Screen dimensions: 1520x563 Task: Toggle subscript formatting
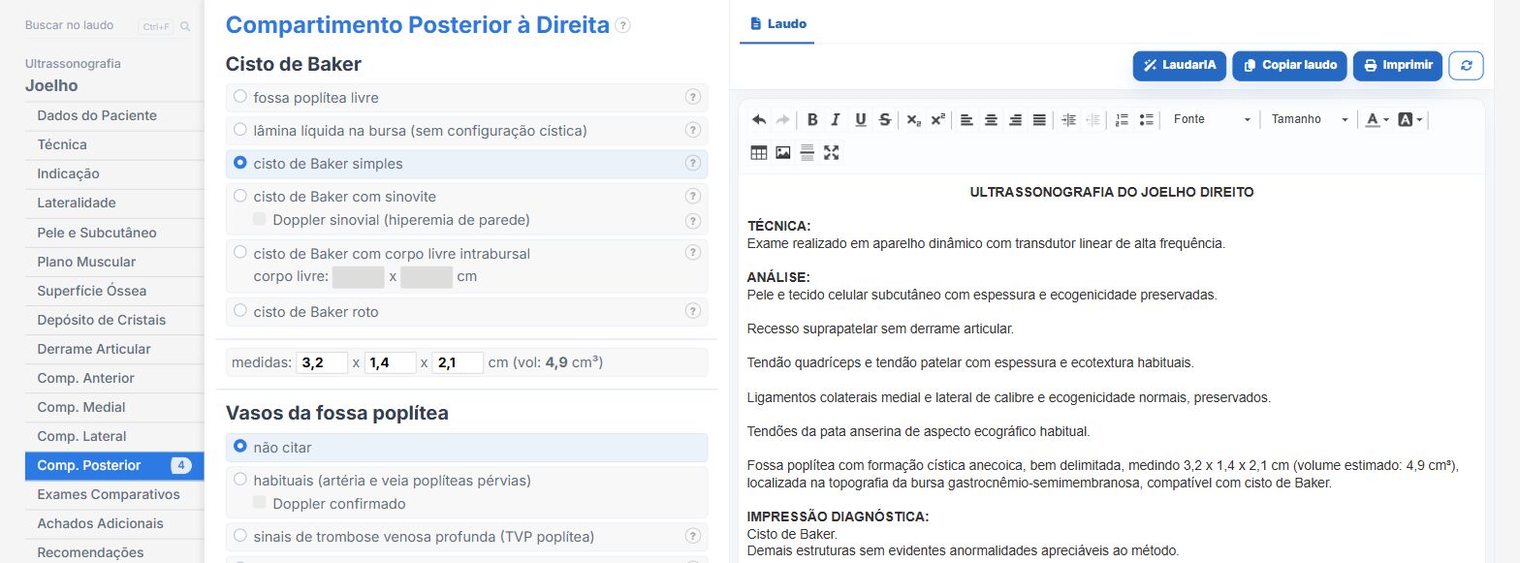(914, 120)
